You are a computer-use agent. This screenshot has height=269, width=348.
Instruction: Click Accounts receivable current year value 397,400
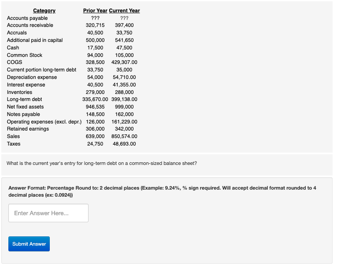pos(124,25)
